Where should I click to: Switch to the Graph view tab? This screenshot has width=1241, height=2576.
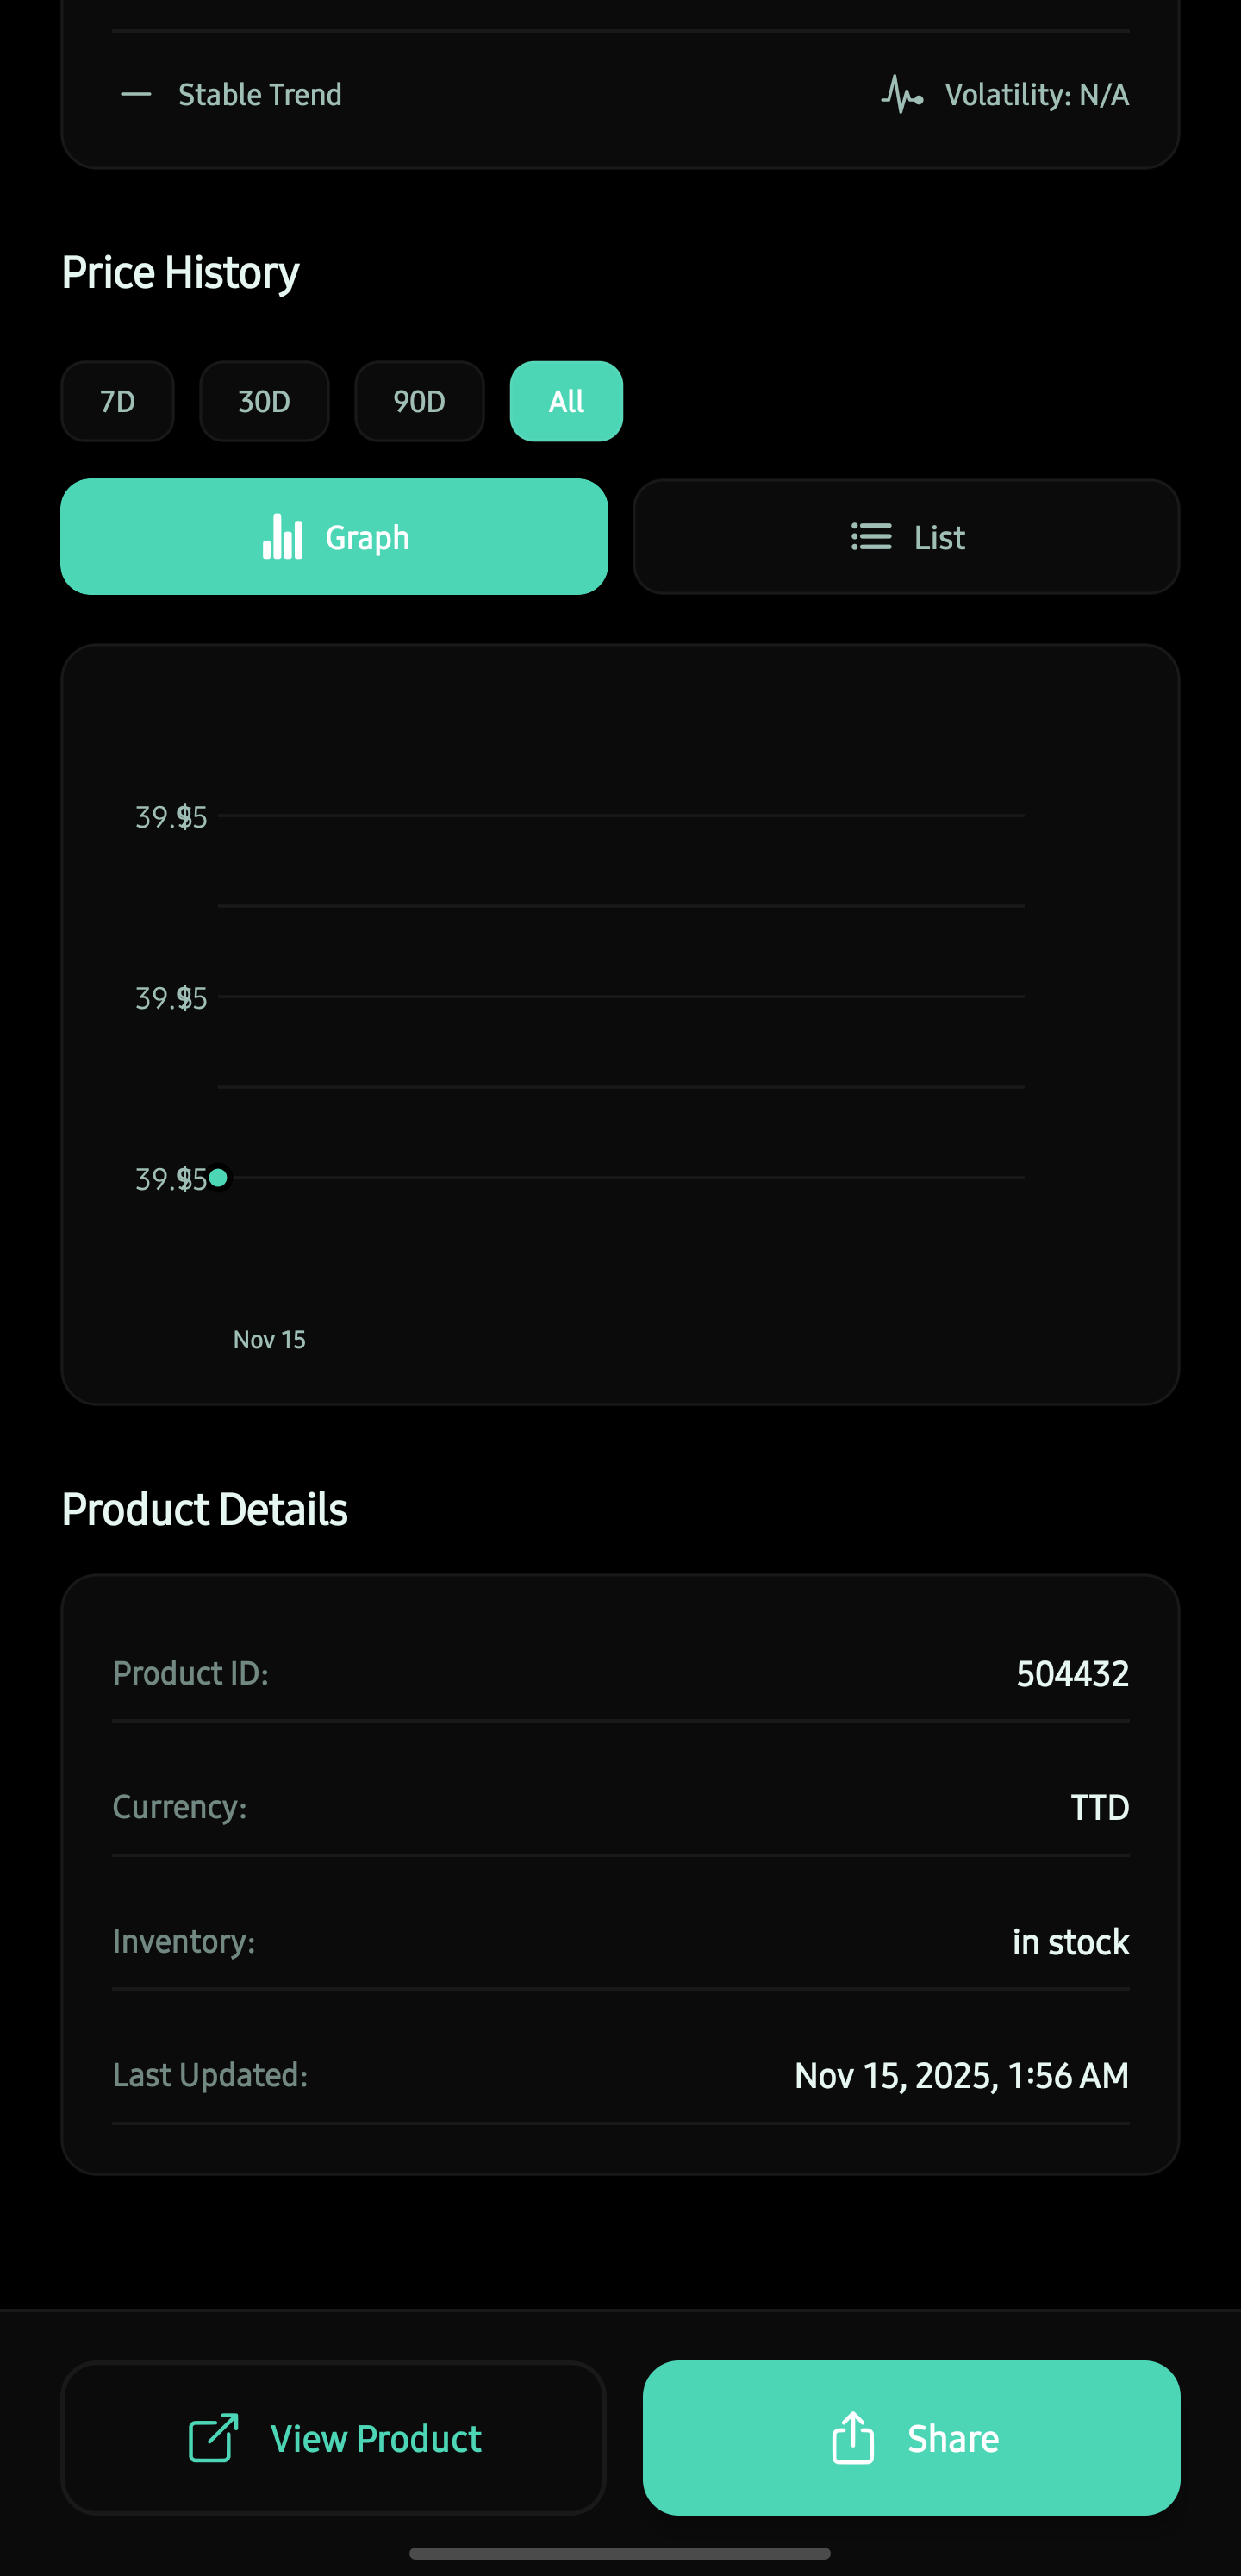click(334, 537)
